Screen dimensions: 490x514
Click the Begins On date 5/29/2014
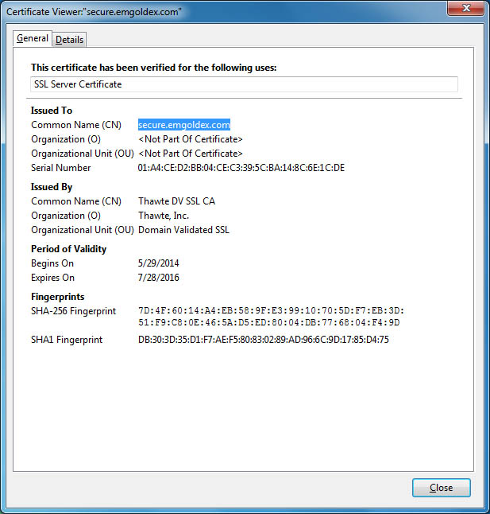pos(159,263)
